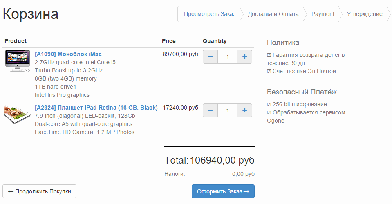Viewport: 392px width, 204px height.
Task: Decrease iPad Retina quantity with minus button
Action: pyautogui.click(x=210, y=110)
